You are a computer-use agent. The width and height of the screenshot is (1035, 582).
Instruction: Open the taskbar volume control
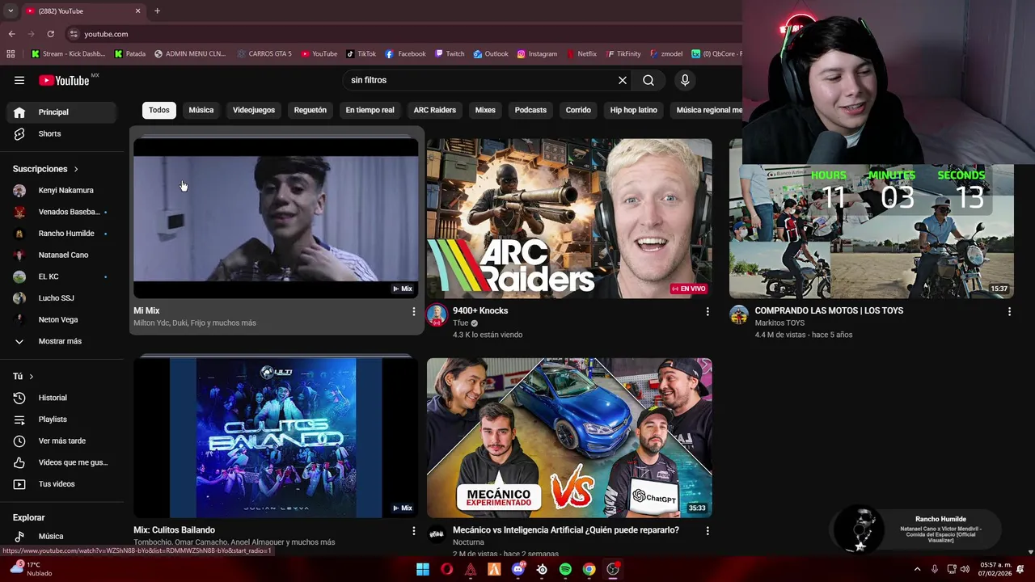click(x=965, y=569)
